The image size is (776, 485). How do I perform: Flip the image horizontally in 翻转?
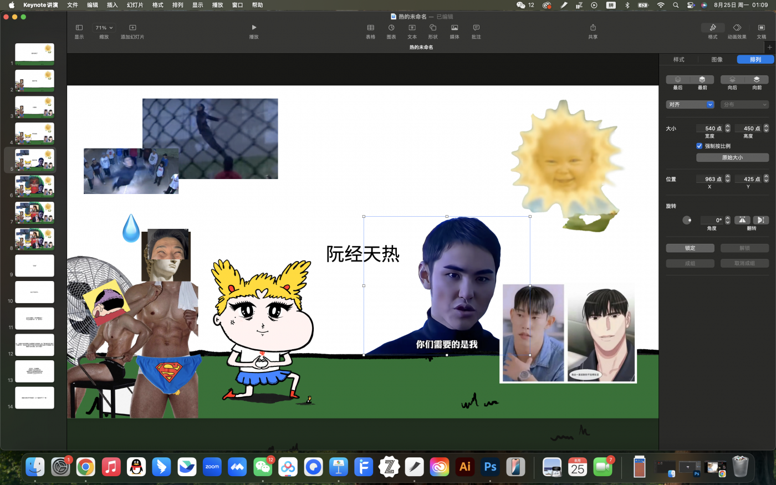pos(742,220)
